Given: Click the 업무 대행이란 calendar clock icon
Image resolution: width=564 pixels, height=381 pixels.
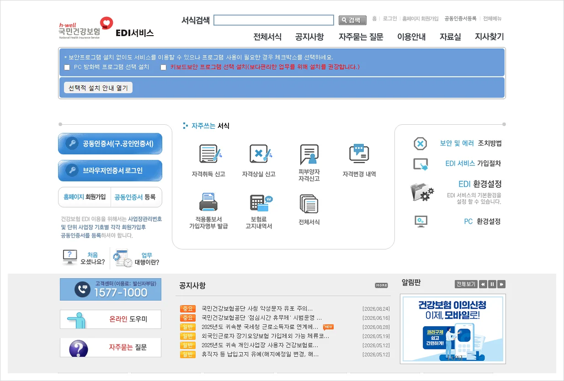Looking at the screenshot, I should 122,258.
